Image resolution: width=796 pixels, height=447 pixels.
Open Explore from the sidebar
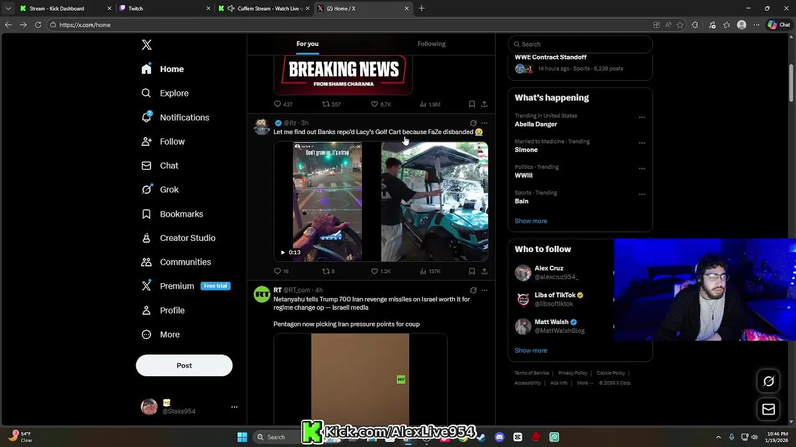click(x=165, y=93)
